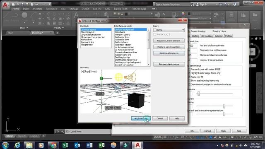Click the crosshair size slider handle
The height and width of the screenshot is (149, 265).
point(199,94)
